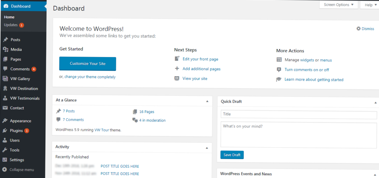Screen dimensions: 379x178
Task: Click the Comments bubble icon in sidebar
Action: [x=5, y=69]
